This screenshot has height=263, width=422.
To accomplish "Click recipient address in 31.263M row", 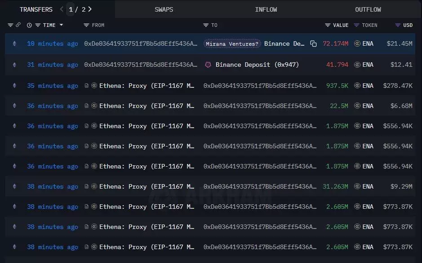I will tap(260, 186).
